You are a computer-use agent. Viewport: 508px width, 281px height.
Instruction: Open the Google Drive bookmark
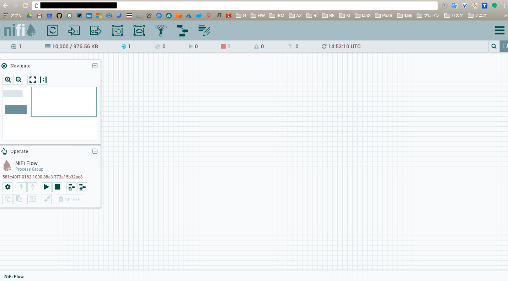[30, 16]
